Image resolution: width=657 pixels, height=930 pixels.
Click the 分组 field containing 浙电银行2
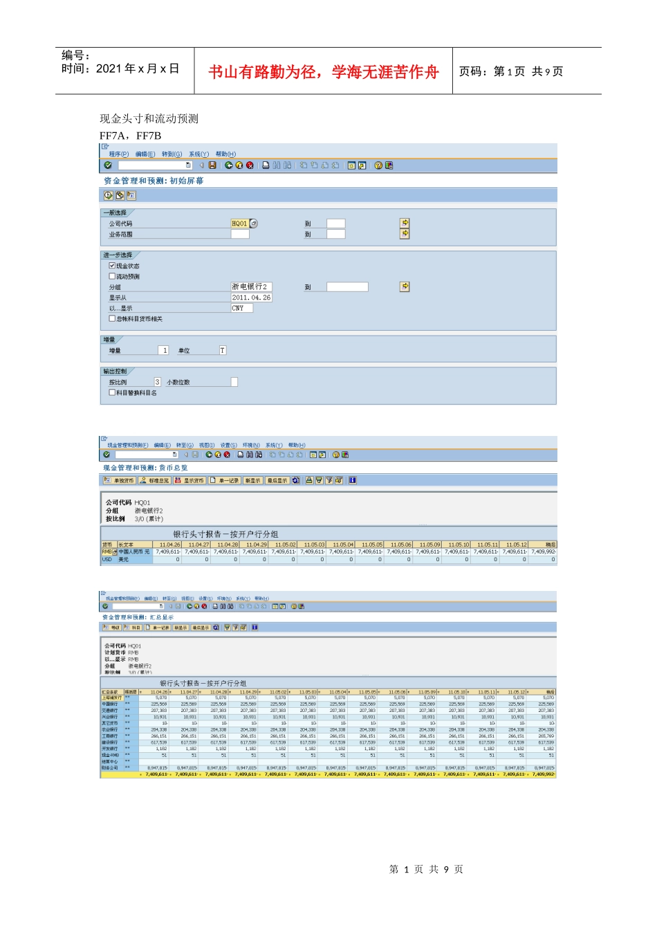[x=250, y=286]
